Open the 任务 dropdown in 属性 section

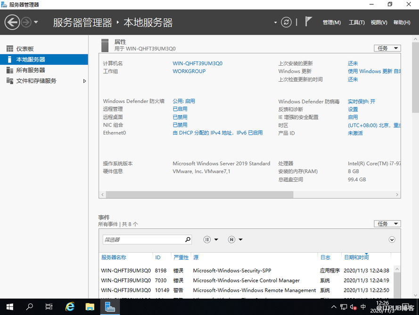click(387, 48)
